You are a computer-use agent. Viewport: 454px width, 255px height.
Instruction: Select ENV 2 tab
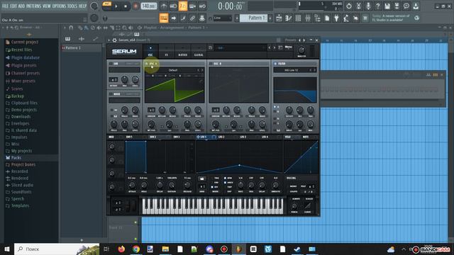153,137
